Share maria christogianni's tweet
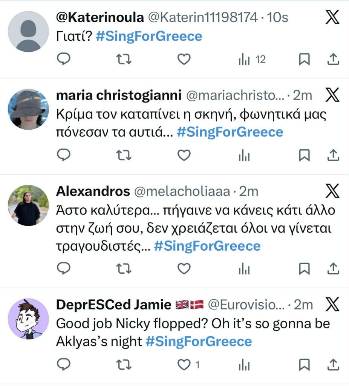Screen dimensions: 349x386 [x=333, y=155]
